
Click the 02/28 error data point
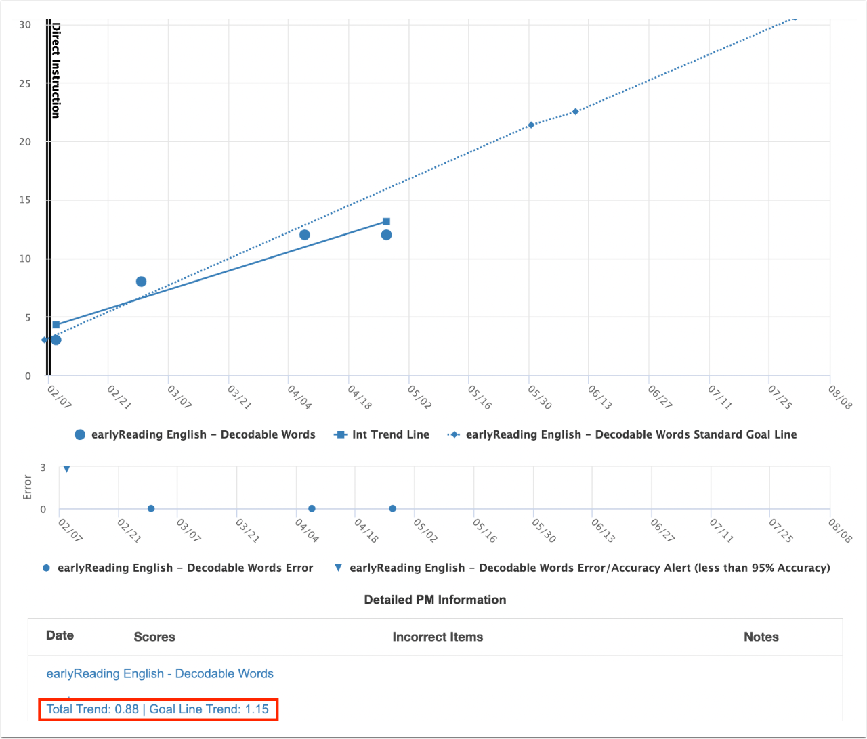click(x=150, y=508)
